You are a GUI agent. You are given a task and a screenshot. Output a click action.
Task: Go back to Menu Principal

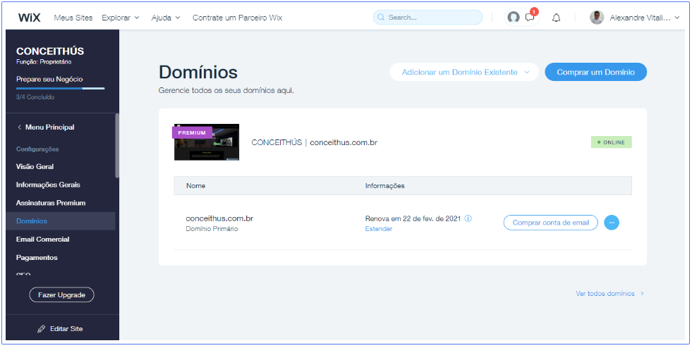[x=45, y=128]
